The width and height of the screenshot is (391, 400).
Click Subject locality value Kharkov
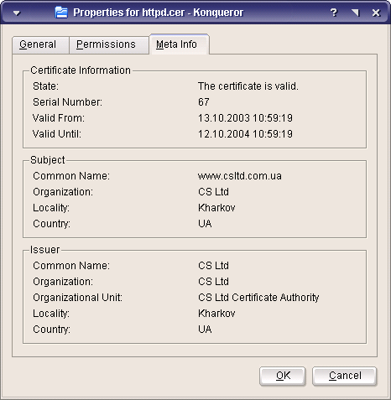216,208
